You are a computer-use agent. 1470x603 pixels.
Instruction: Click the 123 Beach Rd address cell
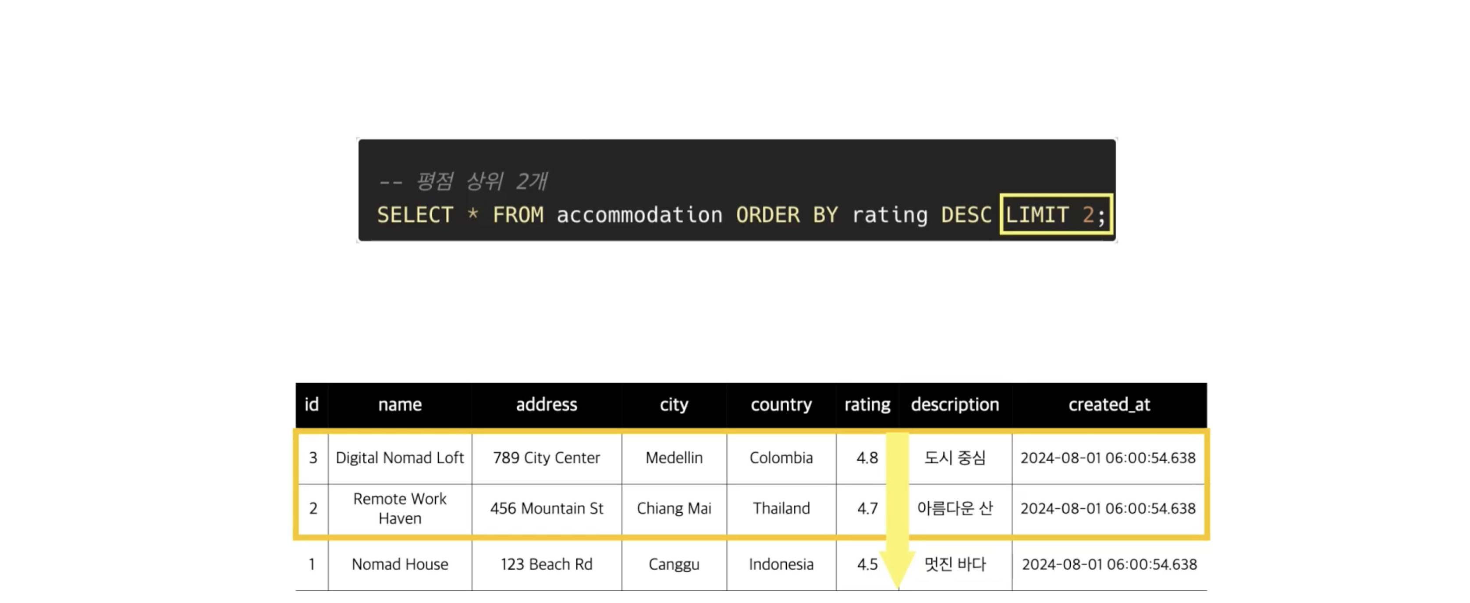click(547, 564)
